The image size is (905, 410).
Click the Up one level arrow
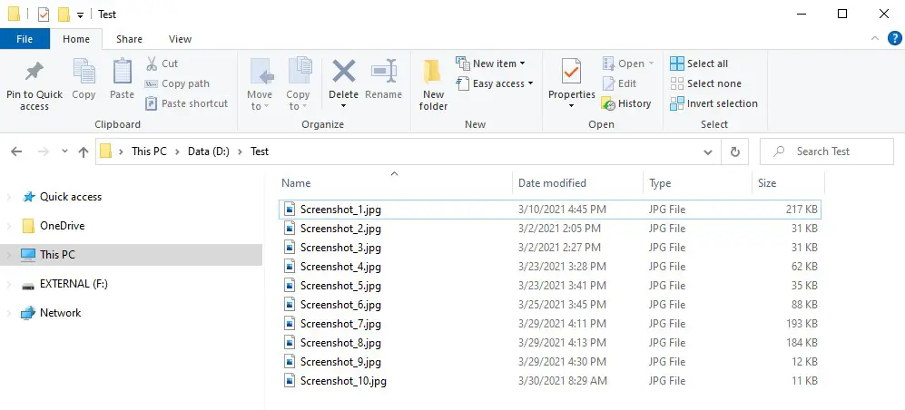(x=84, y=151)
